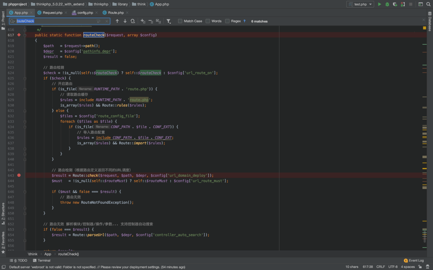Image resolution: width=433 pixels, height=270 pixels.
Task: Open the Terminal tool window
Action: (x=41, y=261)
